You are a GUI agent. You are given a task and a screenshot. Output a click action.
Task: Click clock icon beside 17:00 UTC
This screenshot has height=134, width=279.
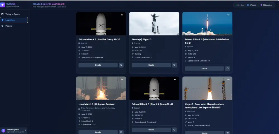coord(79,51)
